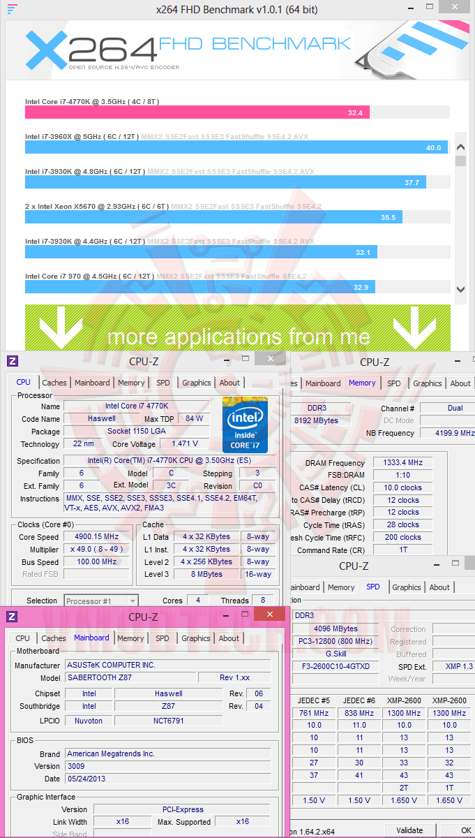Click the Intel Core i7-4770K pink result bar
This screenshot has width=475, height=838.
(x=197, y=112)
